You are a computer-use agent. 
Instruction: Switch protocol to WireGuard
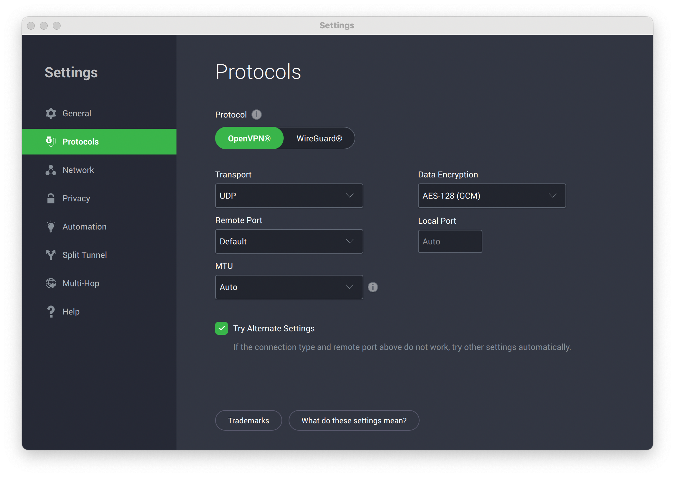319,138
